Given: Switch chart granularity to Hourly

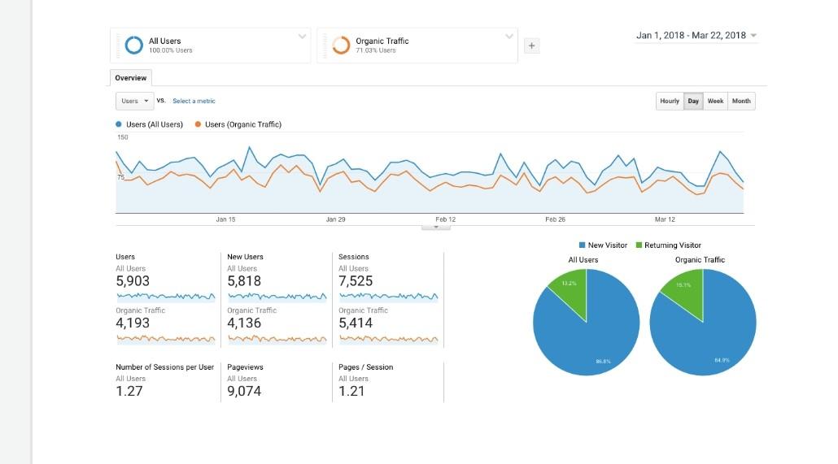Looking at the screenshot, I should pos(669,101).
